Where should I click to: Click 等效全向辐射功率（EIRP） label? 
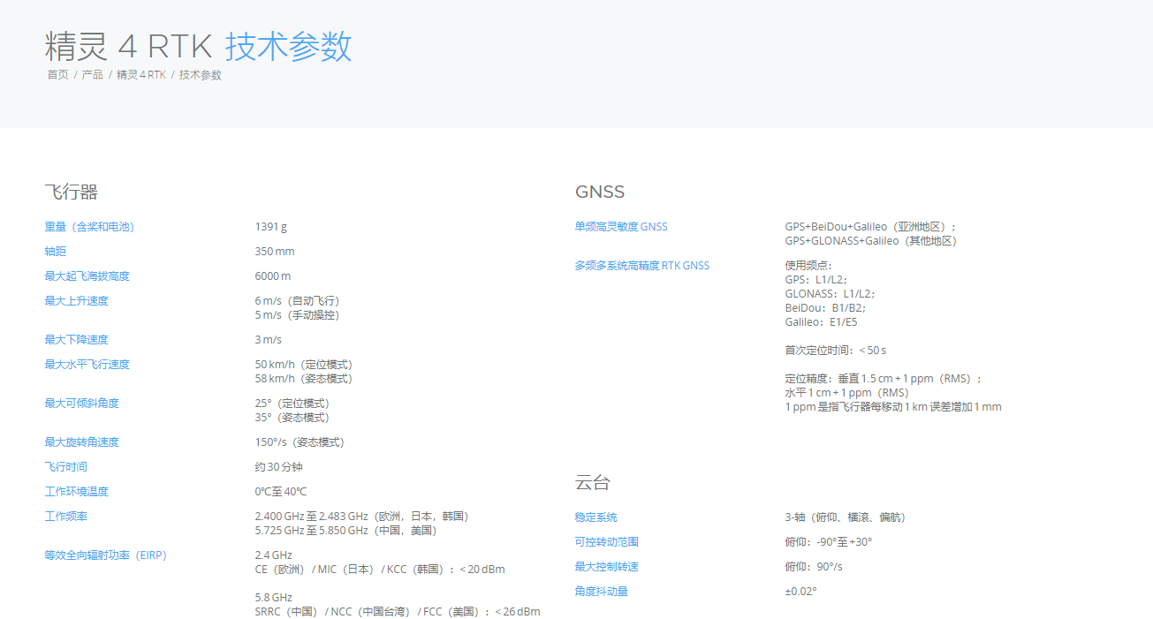click(x=106, y=555)
